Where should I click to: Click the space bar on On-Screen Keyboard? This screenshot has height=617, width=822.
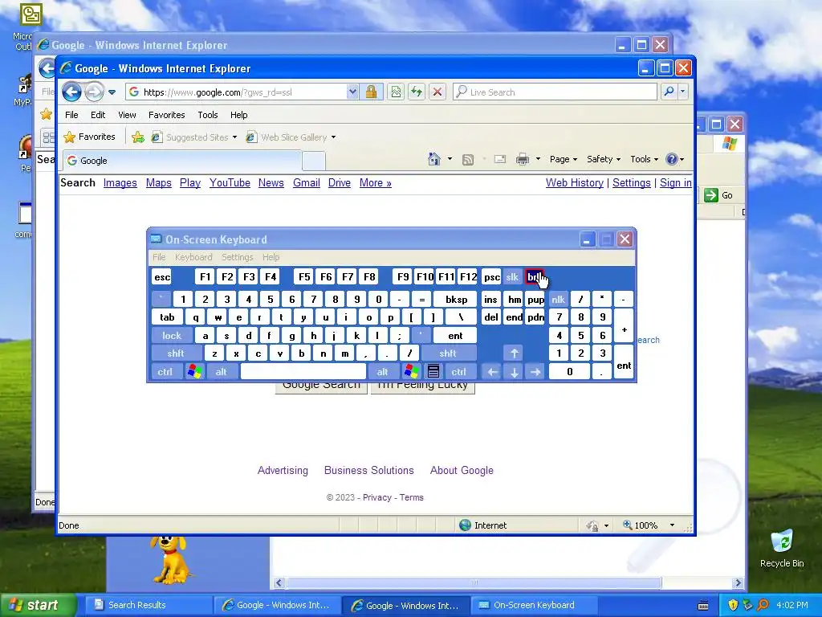click(303, 372)
